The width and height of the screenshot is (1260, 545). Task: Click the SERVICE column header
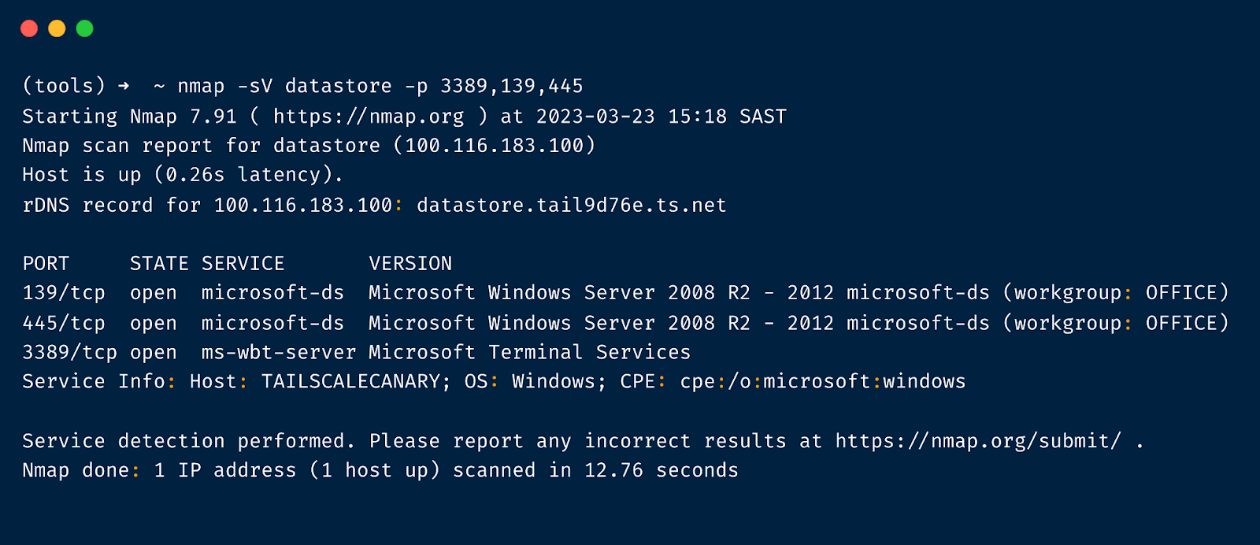click(243, 264)
